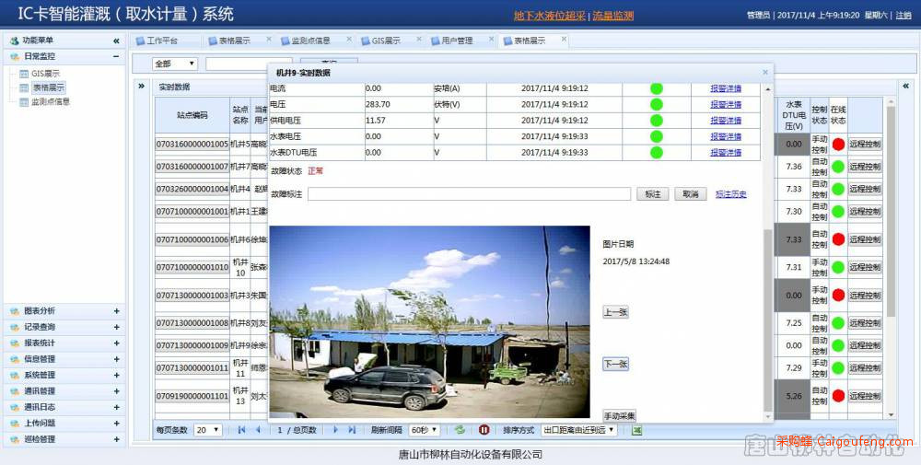Open 报警详情 for the 电流 row
Image resolution: width=921 pixels, height=465 pixels.
click(726, 88)
